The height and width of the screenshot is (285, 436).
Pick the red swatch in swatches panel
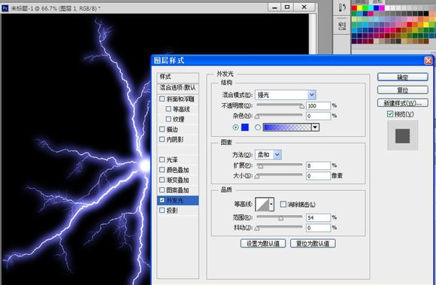click(354, 8)
